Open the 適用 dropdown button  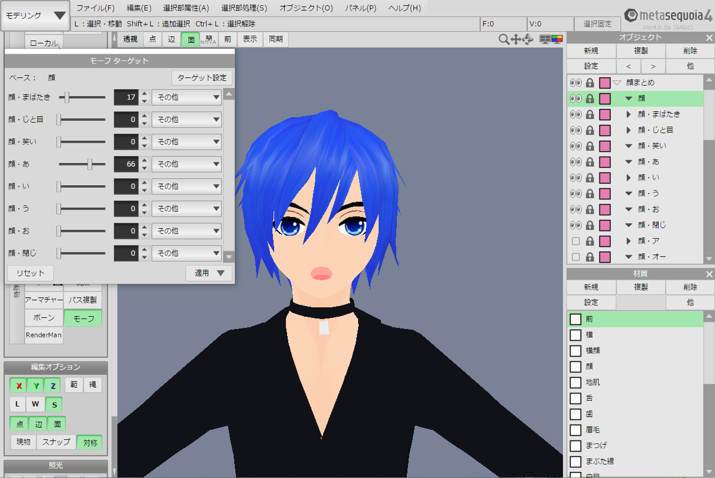(x=209, y=273)
